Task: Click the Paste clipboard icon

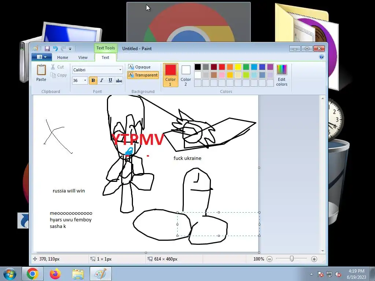Action: point(41,70)
